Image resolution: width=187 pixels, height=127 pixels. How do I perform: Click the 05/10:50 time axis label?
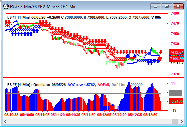[x=27, y=115]
